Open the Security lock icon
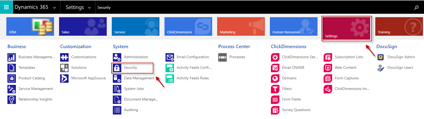Screen dimensions: 424x119 (x=117, y=68)
